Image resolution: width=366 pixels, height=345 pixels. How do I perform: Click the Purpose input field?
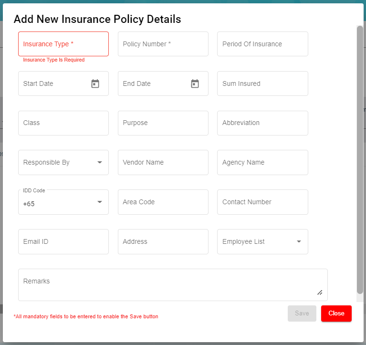point(163,123)
